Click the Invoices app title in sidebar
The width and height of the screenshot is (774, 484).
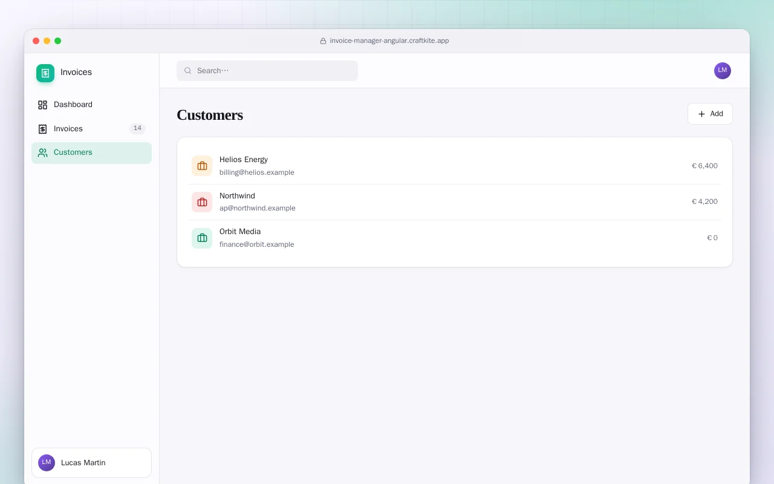[76, 72]
